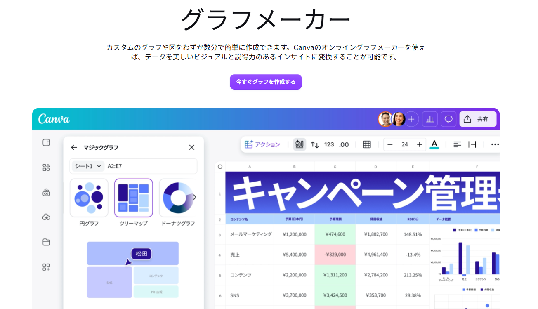Open the brand kit icon in sidebar
Screen dimensions: 538x309
click(46, 192)
